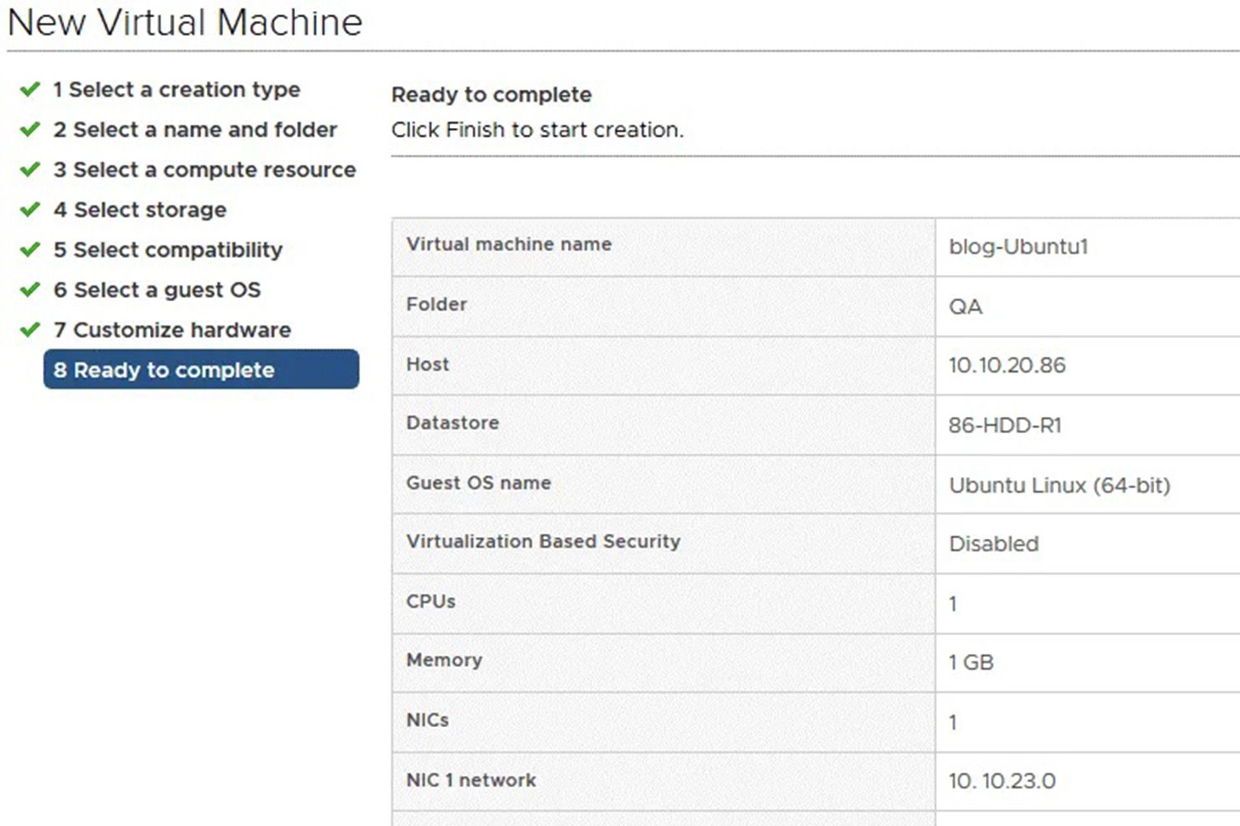
Task: Click the green checkmark beside Select a name and folder
Action: point(30,129)
